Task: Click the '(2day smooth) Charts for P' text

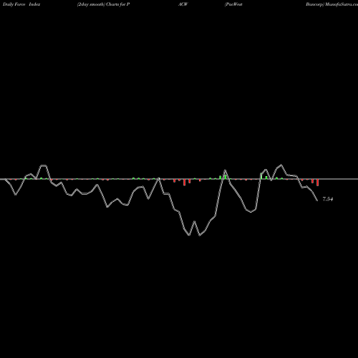Action: (103, 4)
